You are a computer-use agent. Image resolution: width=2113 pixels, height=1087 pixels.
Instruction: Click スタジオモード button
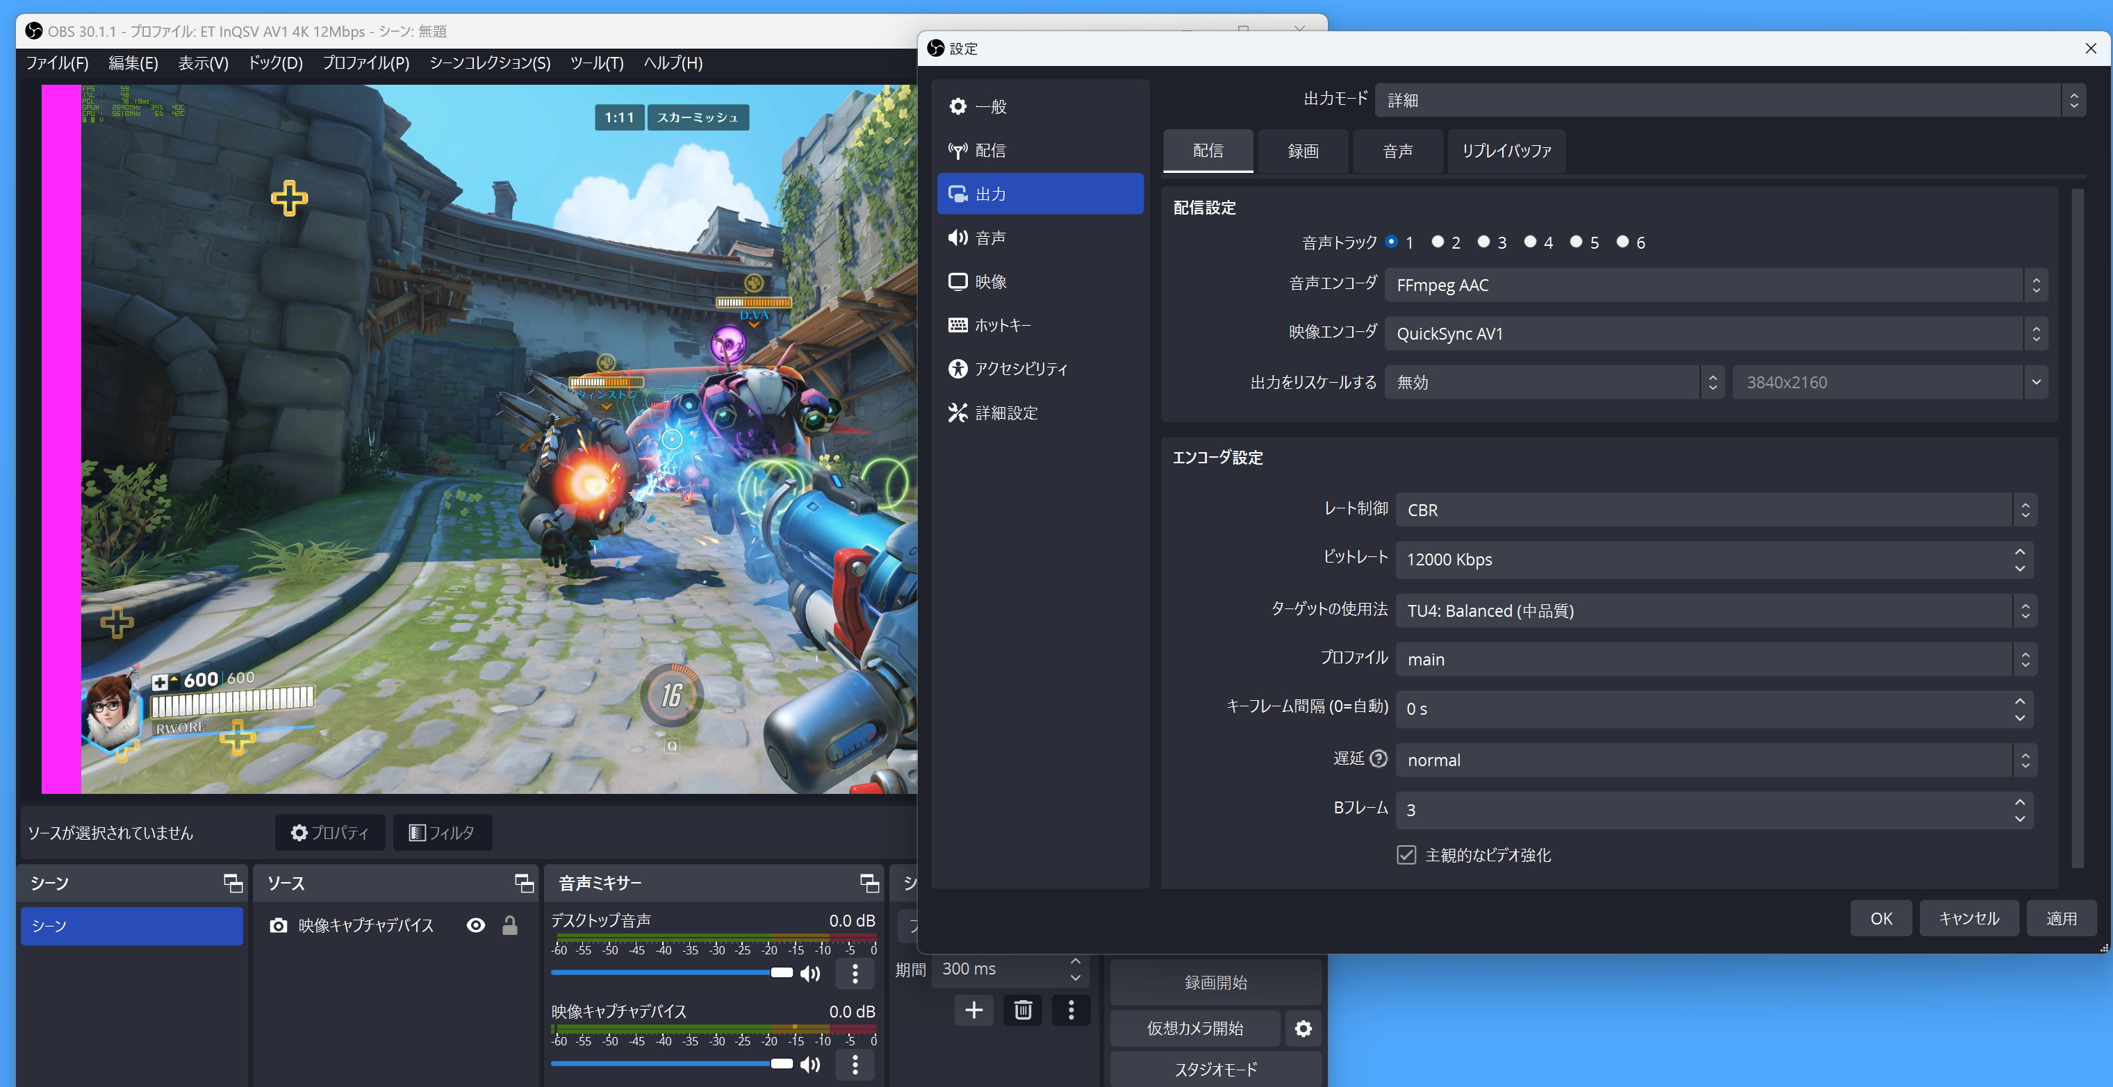(x=1216, y=1069)
